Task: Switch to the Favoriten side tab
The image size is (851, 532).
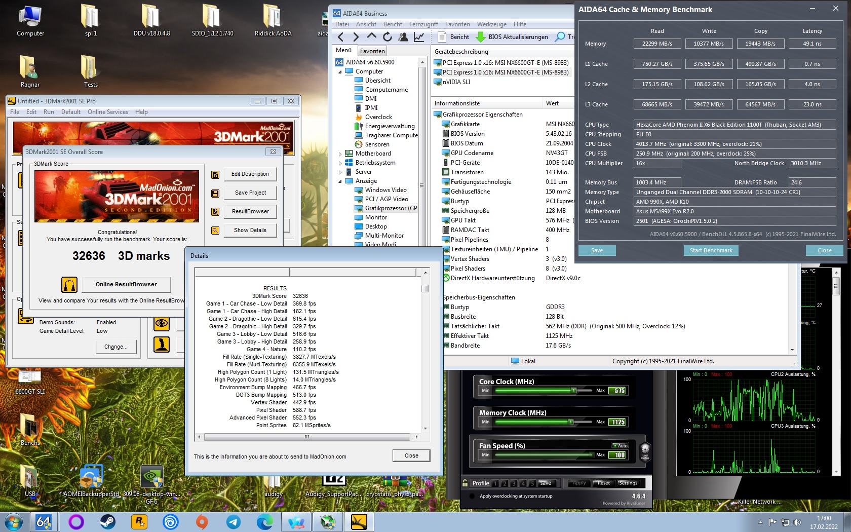Action: [x=372, y=51]
